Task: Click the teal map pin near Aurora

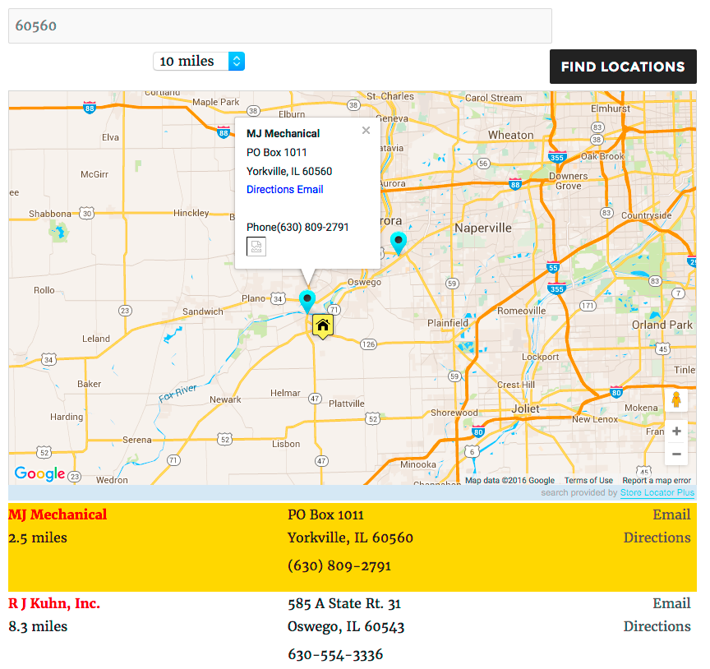Action: (399, 243)
